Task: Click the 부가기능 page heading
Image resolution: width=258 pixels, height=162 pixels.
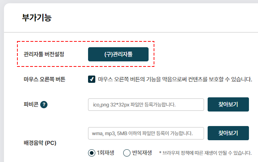Action: 37,18
